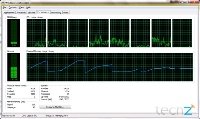Switch to the Networking tab
This screenshot has width=200, height=119.
[x=56, y=13]
